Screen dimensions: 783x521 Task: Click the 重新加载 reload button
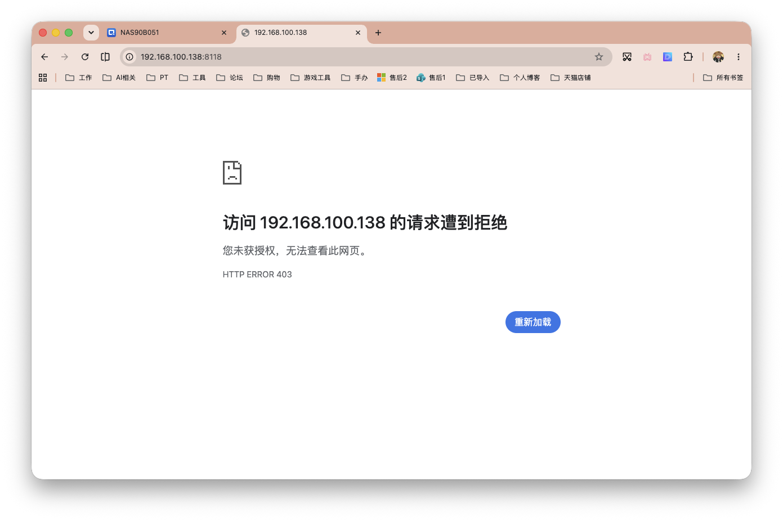tap(533, 322)
